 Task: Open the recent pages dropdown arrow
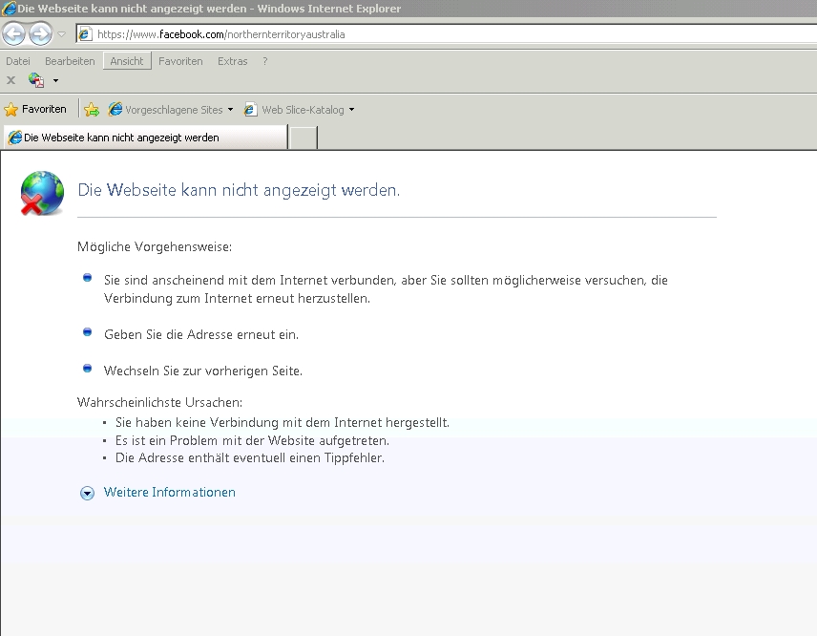coord(61,34)
